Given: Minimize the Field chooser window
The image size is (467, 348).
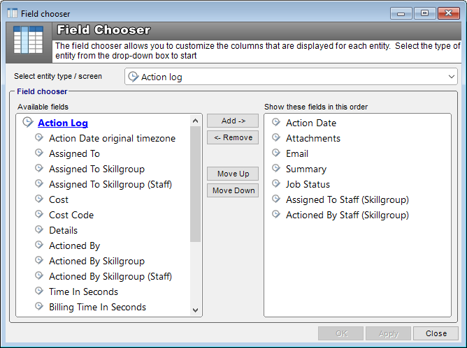Looking at the screenshot, I should pyautogui.click(x=401, y=13).
